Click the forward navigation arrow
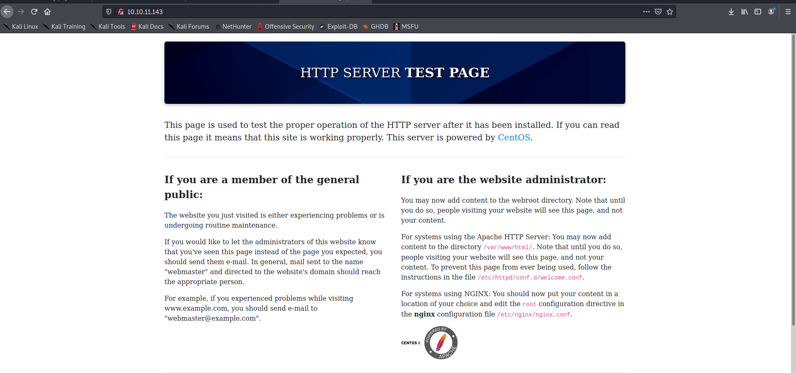This screenshot has height=373, width=796. pos(21,12)
